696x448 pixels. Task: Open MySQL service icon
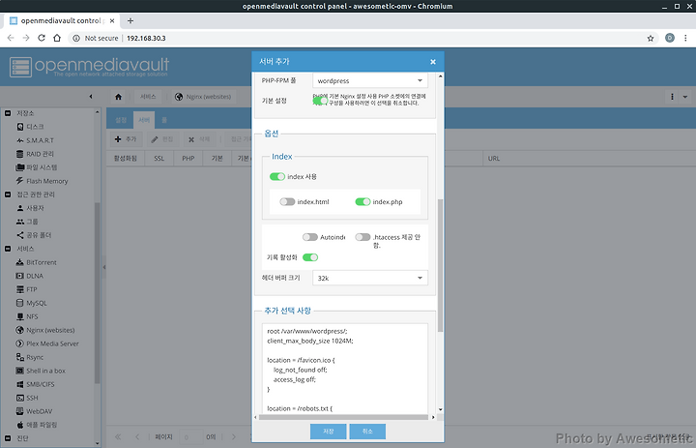coord(20,303)
